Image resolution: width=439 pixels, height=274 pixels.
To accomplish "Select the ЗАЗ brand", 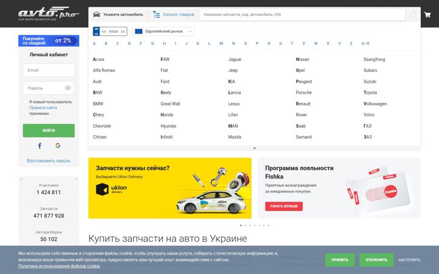I will 368,137.
